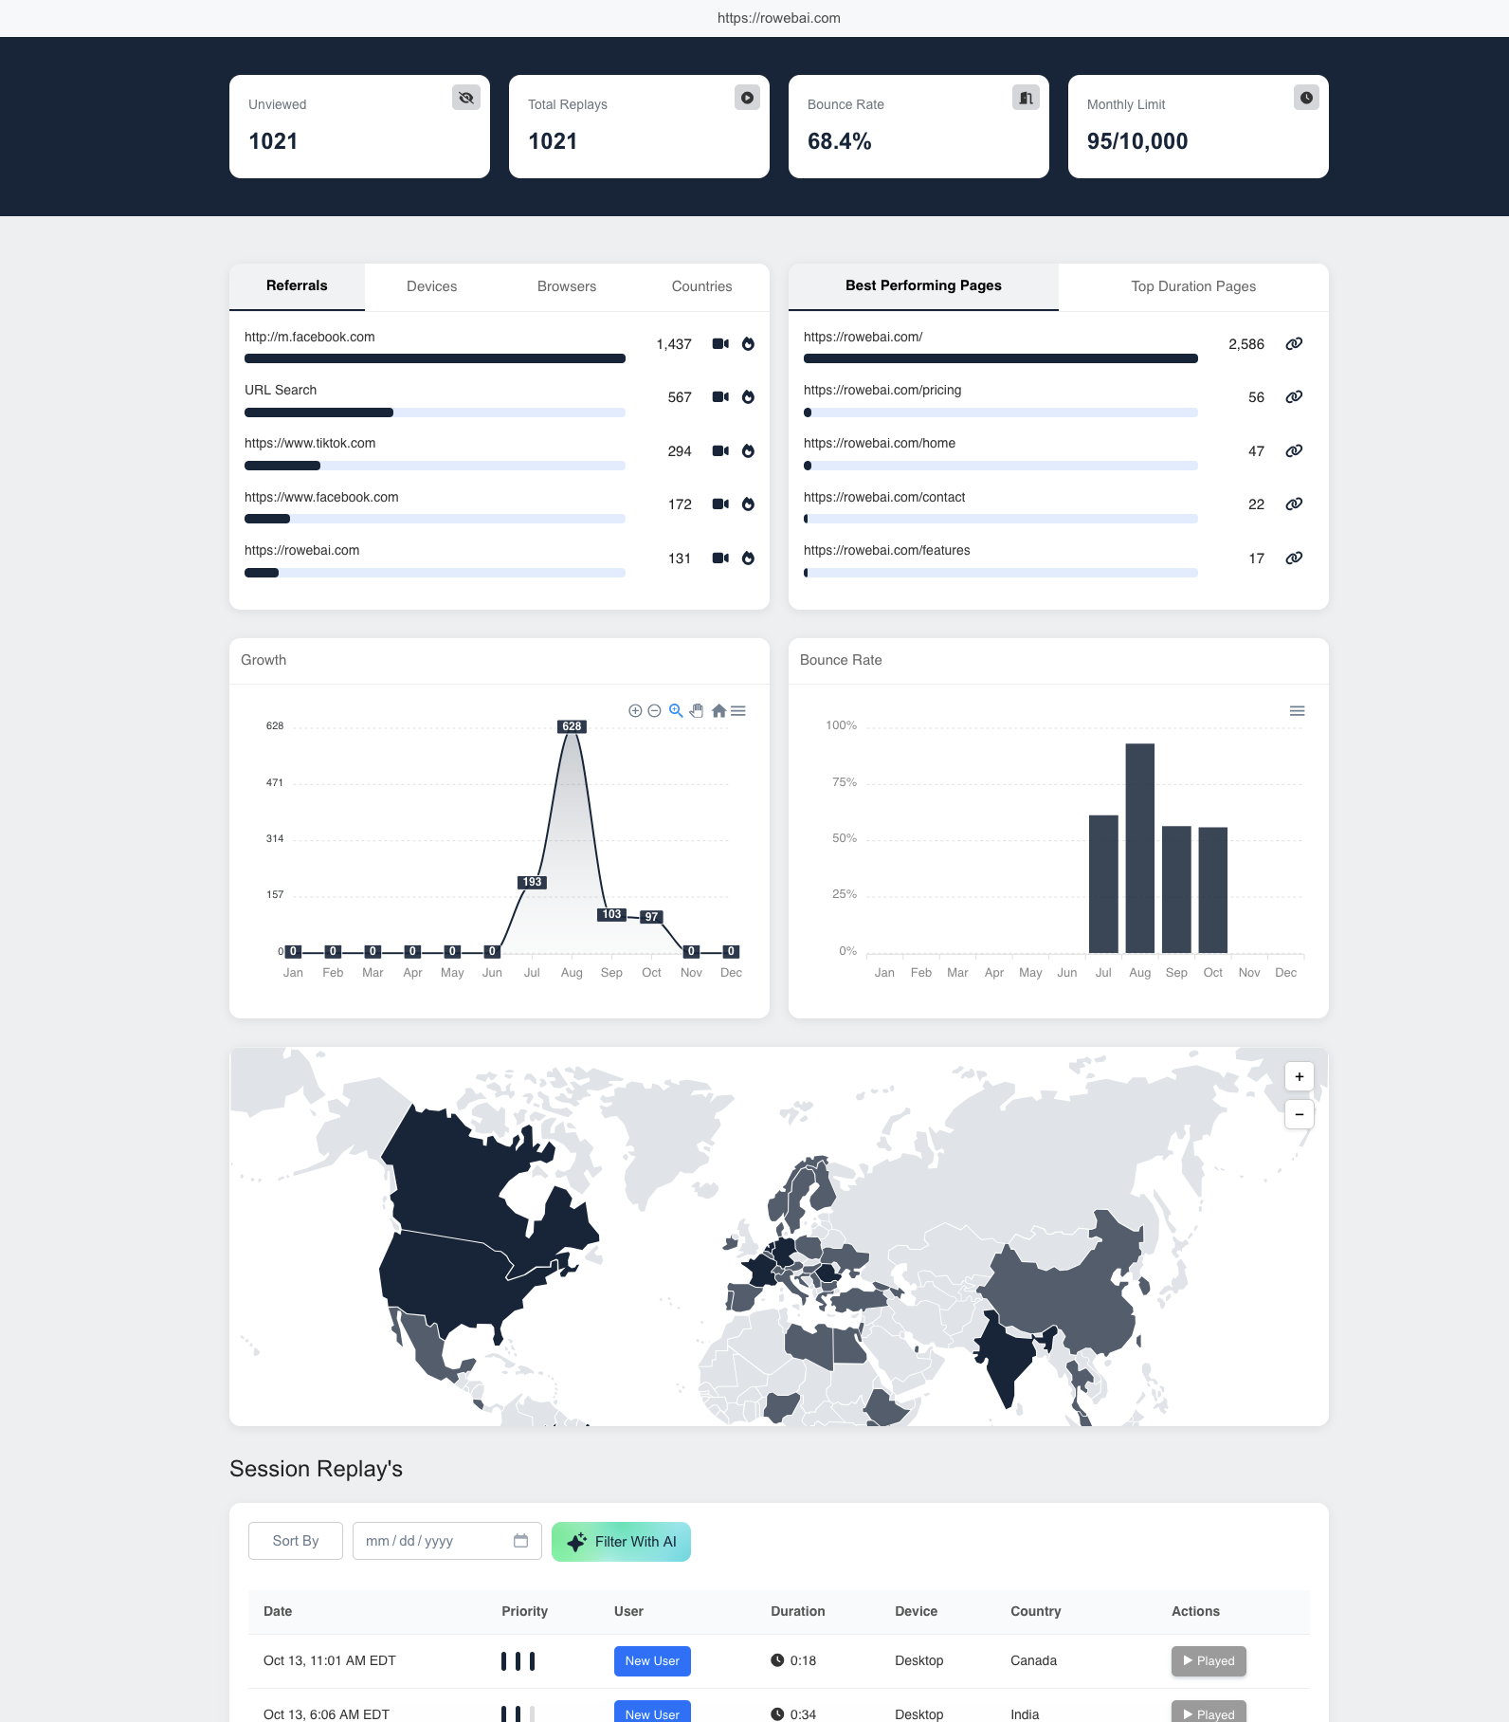Open the Bounce Rate chart hamburger menu
This screenshot has height=1722, width=1509.
(1298, 711)
